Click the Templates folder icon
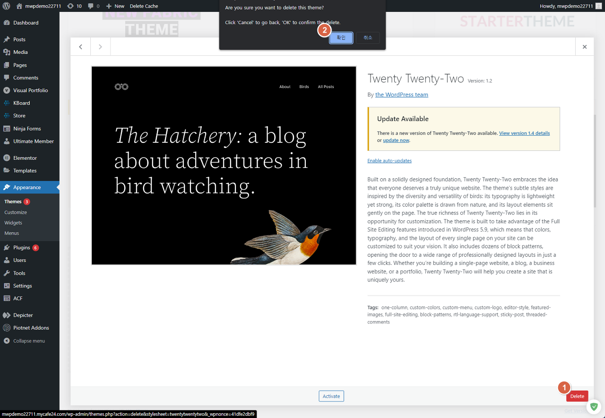Viewport: 605px width, 418px height. [7, 171]
